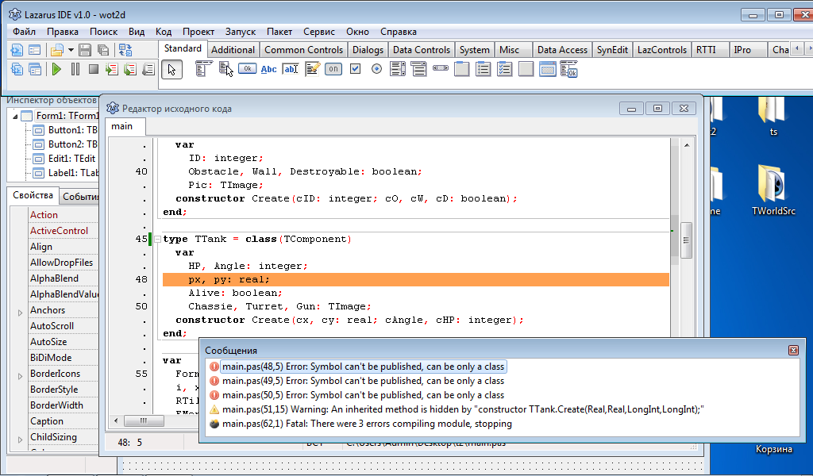Choose the TEdit (ab) component
This screenshot has height=476, width=813.
(x=291, y=69)
